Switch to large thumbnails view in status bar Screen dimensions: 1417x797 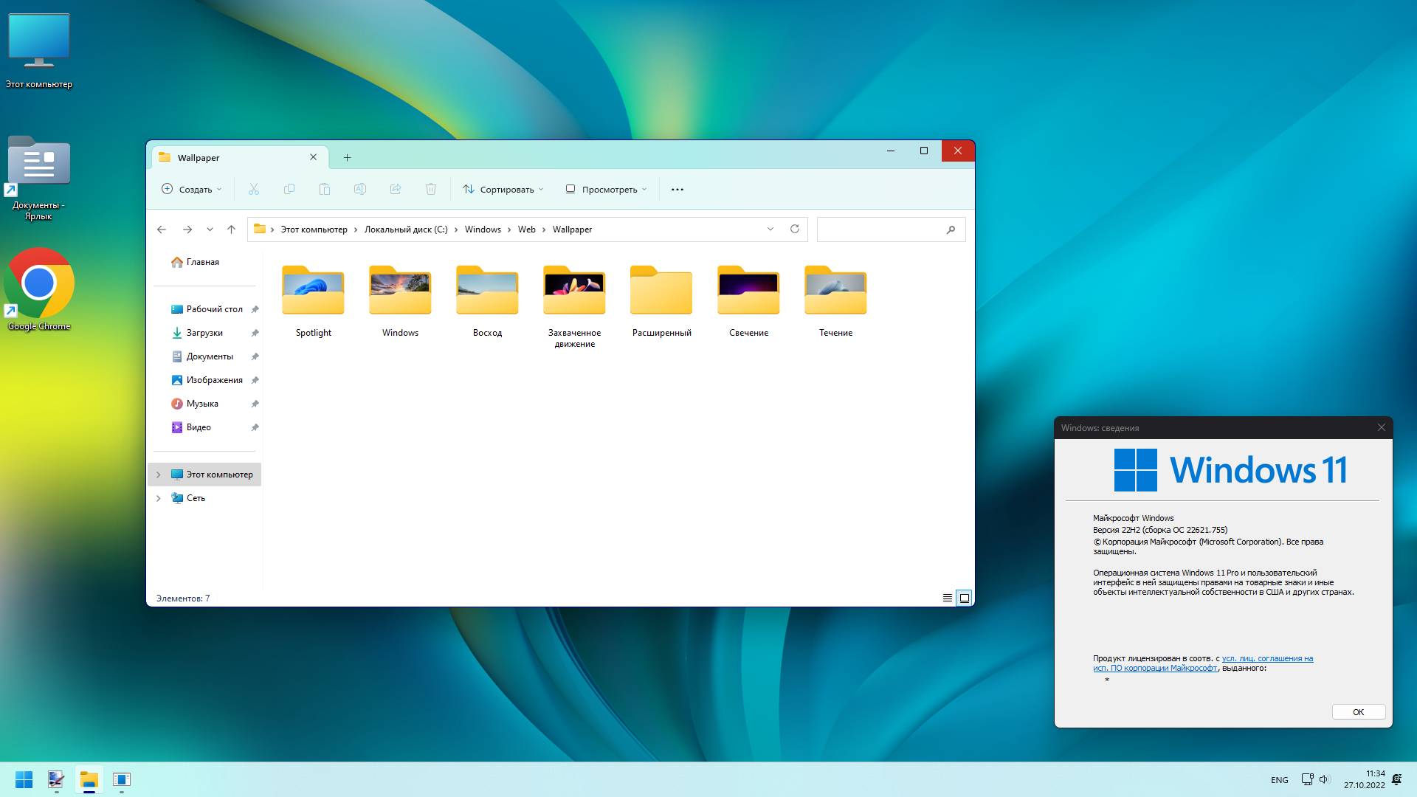coord(964,598)
